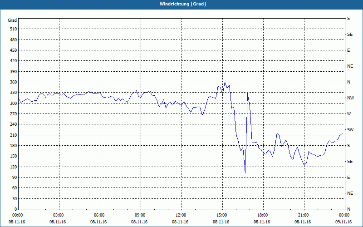Screen dimensions: 363x227
Task: Select the 270 axis label
Action: click(14, 114)
